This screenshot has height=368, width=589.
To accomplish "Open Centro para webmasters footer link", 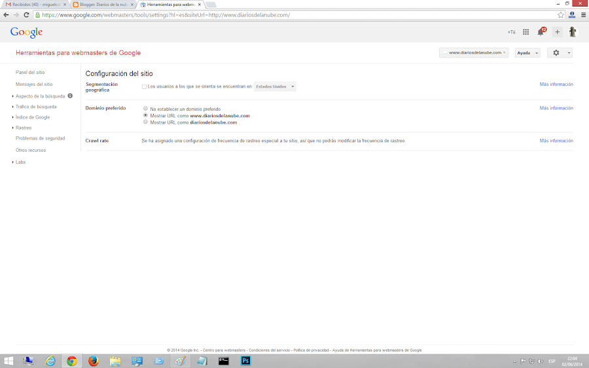I will [224, 350].
